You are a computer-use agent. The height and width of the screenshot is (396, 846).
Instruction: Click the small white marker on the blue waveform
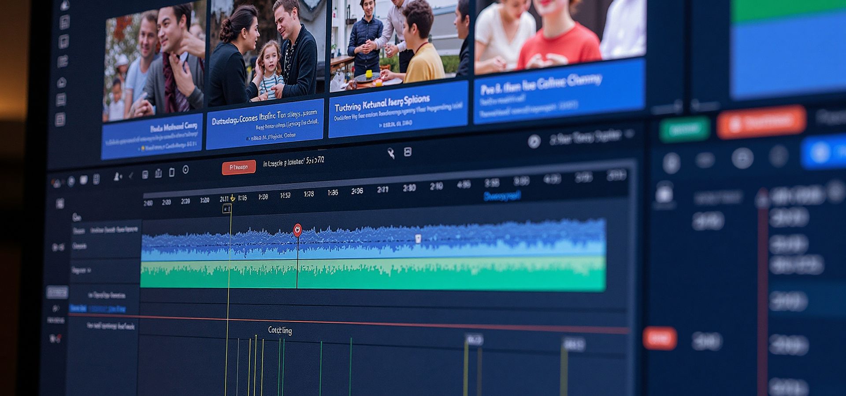(x=418, y=238)
